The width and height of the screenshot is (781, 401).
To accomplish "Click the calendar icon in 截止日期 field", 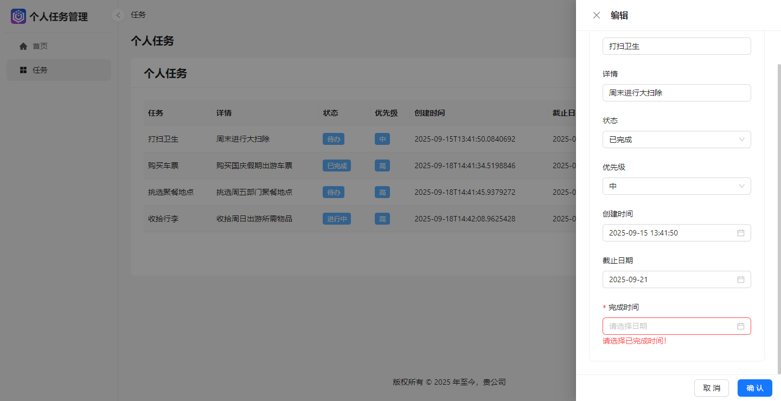I will pos(740,279).
